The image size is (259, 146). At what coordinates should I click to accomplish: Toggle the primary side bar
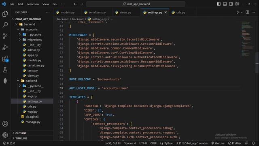tap(219, 4)
